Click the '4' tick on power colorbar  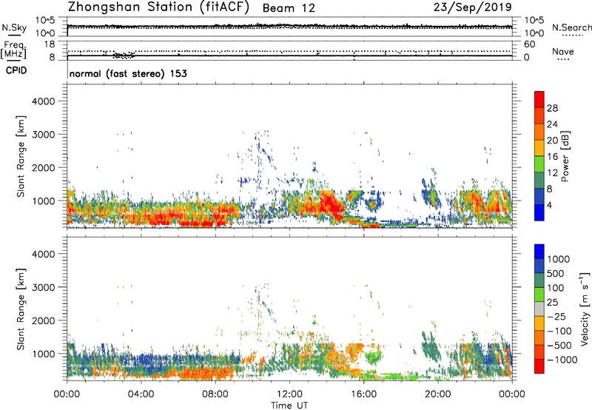550,205
